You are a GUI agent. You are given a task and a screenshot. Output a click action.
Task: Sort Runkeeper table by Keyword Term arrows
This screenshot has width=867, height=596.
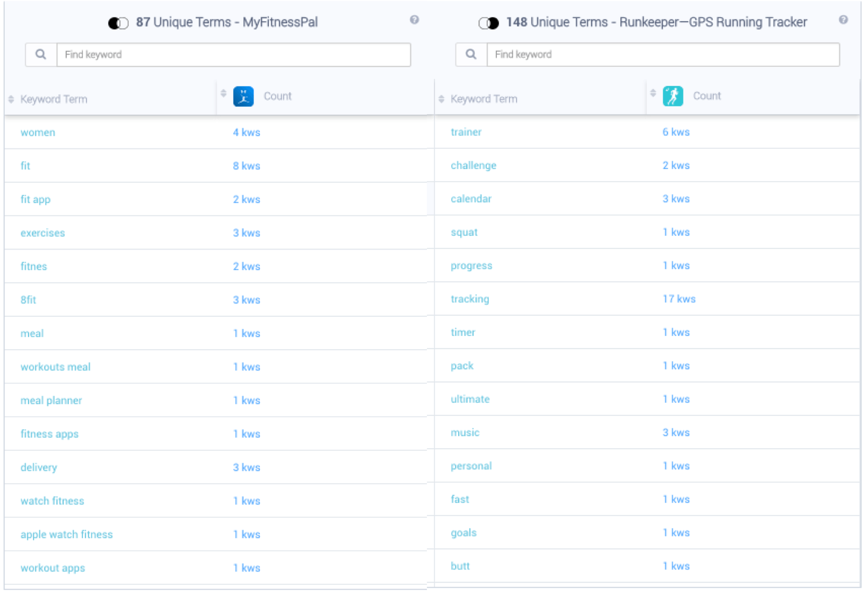[x=441, y=99]
